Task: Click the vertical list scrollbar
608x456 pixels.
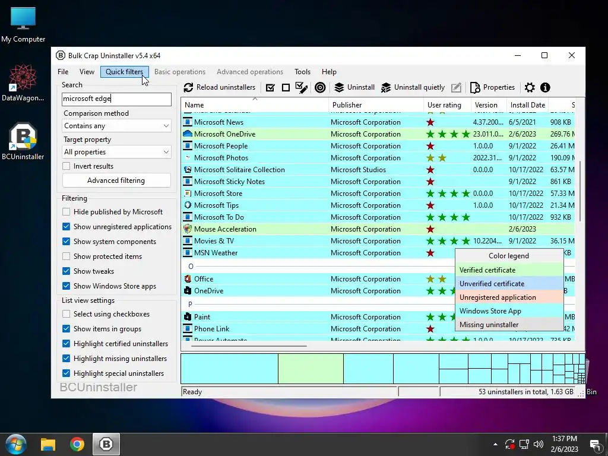Action: 580,191
